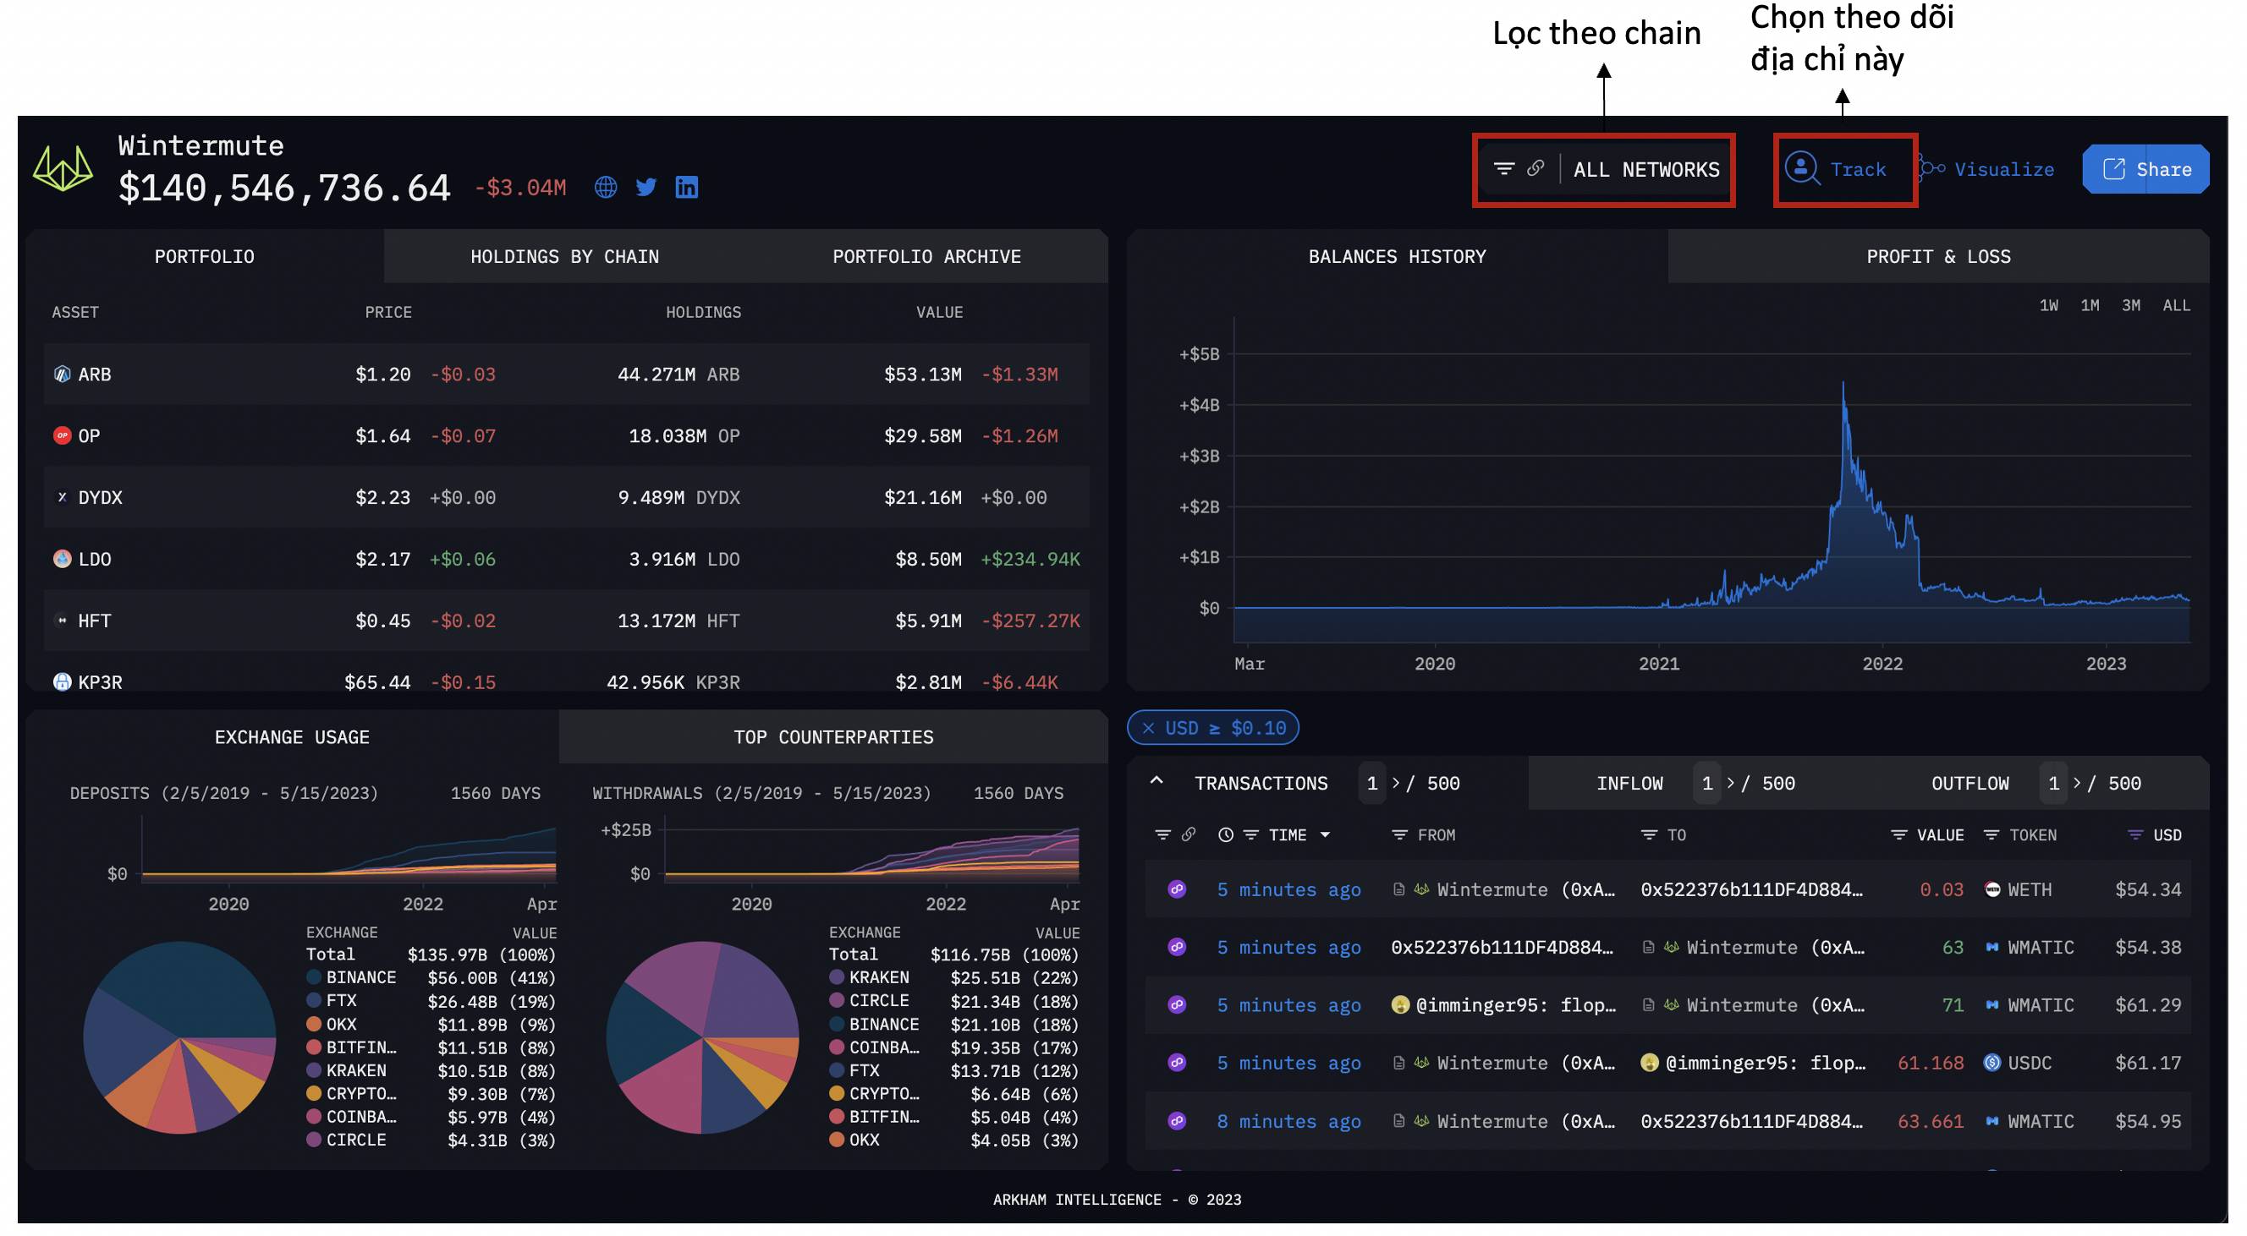Viewport: 2247px width, 1236px height.
Task: Toggle BINANCE series in deposits legend
Action: point(350,978)
